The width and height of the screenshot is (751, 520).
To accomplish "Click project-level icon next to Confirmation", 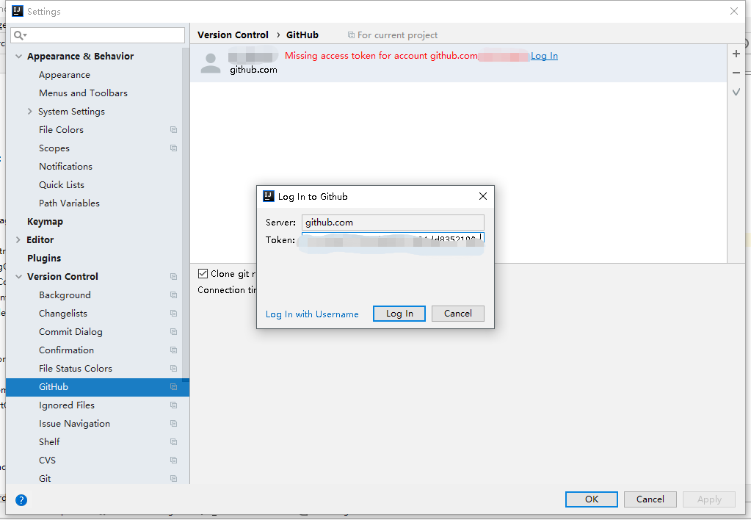I will 173,350.
